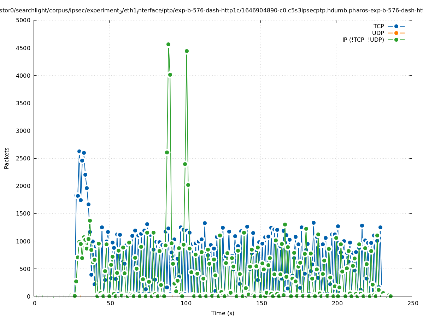Click the 2500 tick on Packets axis
Viewport: 423px width, 318px height.
pos(24,158)
